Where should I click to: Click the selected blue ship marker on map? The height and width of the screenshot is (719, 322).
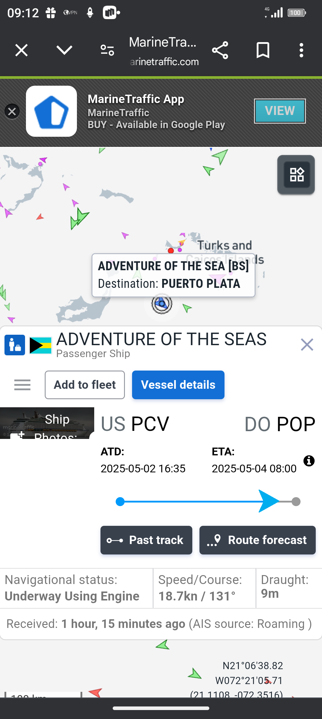(162, 304)
